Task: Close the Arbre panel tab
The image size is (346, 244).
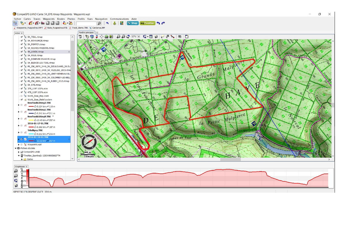Action: 21,33
